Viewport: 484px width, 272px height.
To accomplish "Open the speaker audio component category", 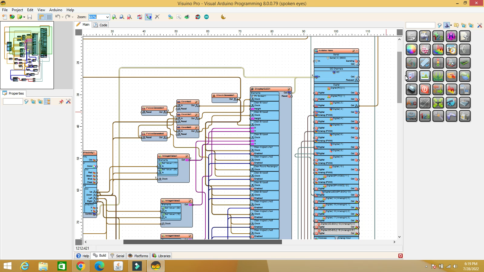I will pyautogui.click(x=465, y=50).
